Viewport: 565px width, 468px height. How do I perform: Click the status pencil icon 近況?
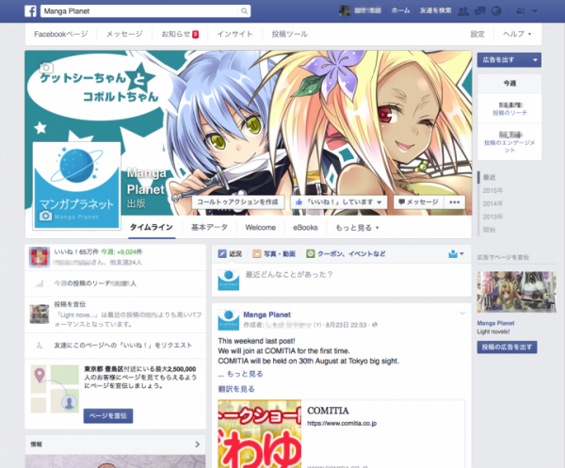coord(222,254)
